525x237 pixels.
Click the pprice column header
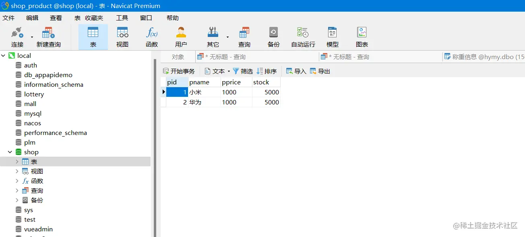click(x=237, y=82)
